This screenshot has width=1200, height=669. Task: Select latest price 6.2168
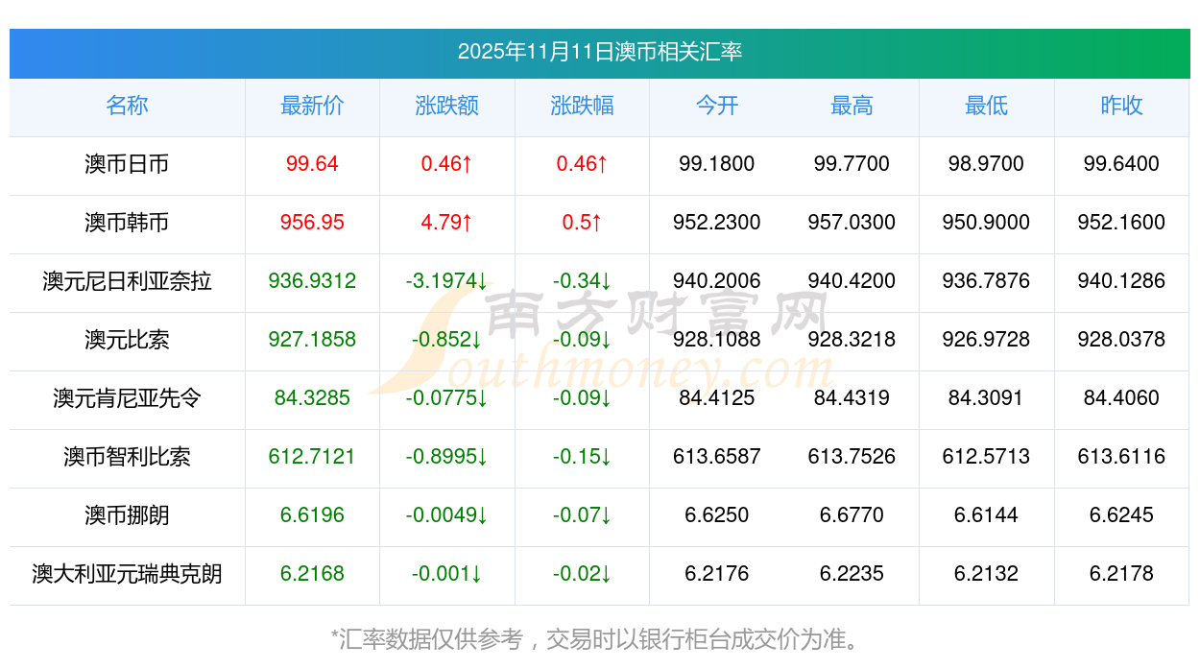click(312, 574)
